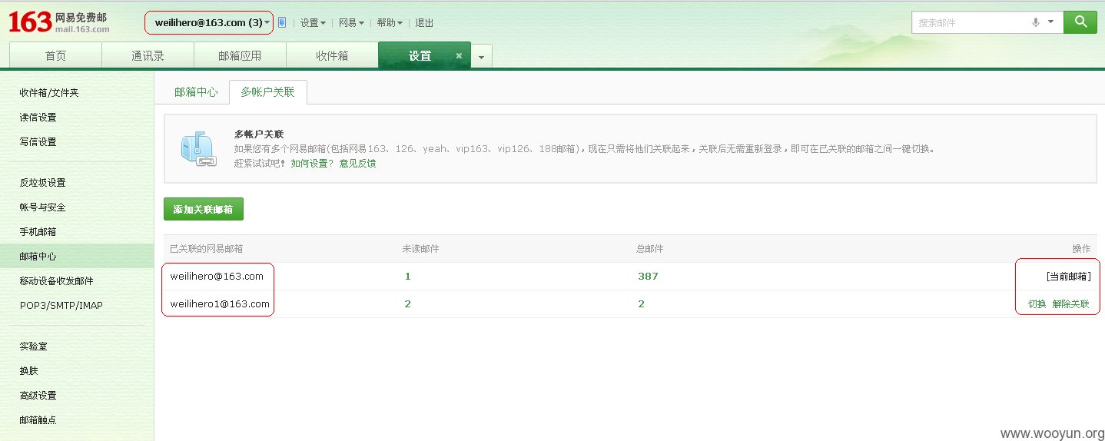The height and width of the screenshot is (441, 1105).
Task: Click the green magnifier search button
Action: (1080, 22)
